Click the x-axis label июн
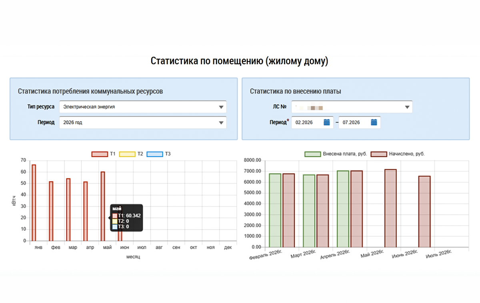The image size is (480, 303). point(125,248)
